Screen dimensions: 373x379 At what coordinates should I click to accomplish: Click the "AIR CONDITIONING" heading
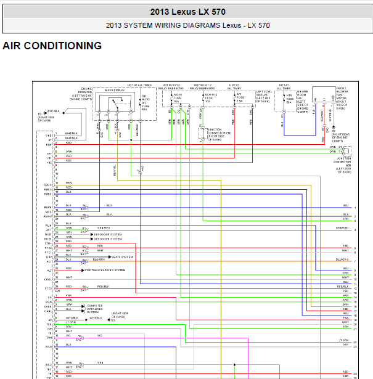pyautogui.click(x=52, y=46)
